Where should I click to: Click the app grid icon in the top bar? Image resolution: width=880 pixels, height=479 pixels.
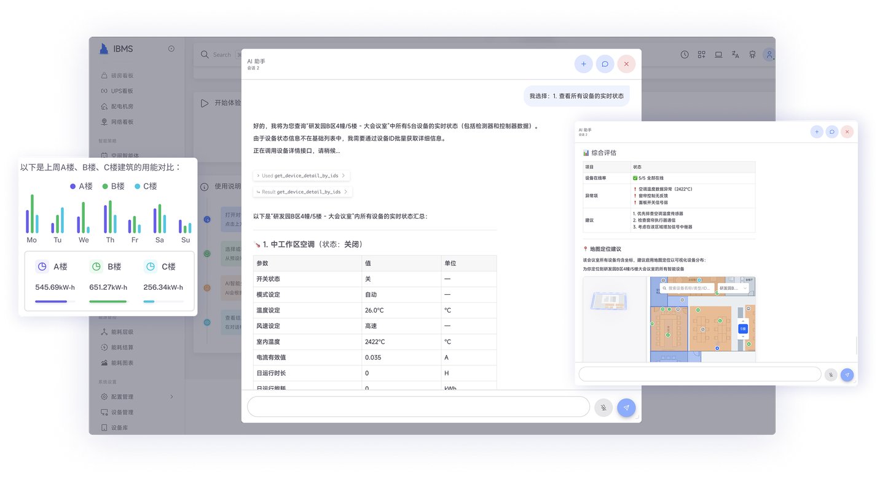click(x=701, y=55)
